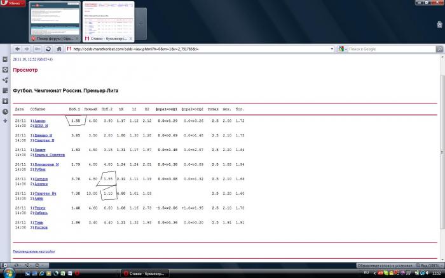The width and height of the screenshot is (445, 278).
Task: Open the Крылья Советов link
Action: pyautogui.click(x=50, y=155)
